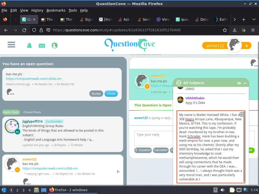
Task: Open the History menu
Action: coord(37,10)
